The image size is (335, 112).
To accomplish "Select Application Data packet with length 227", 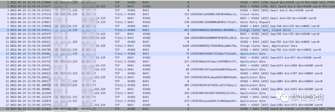I will (x=167, y=62).
